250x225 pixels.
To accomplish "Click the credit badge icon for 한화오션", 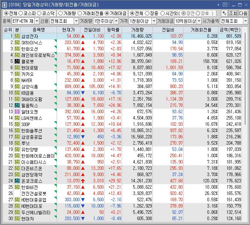I will pos(17,49).
